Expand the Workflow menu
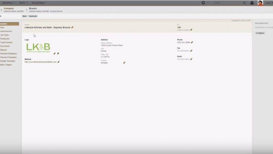 point(9,3)
